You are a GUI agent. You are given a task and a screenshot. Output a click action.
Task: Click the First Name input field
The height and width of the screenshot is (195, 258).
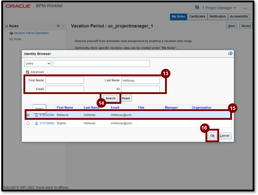65,80
